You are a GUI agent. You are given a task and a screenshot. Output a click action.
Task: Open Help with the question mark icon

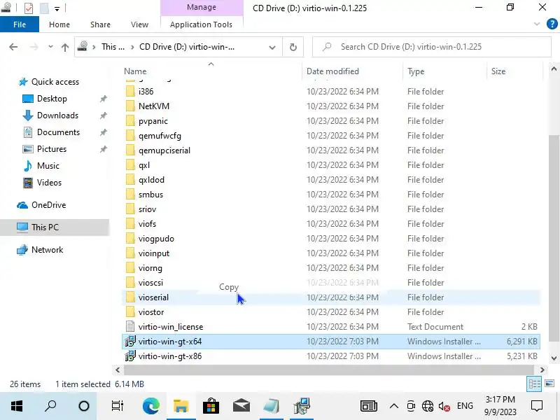(552, 24)
